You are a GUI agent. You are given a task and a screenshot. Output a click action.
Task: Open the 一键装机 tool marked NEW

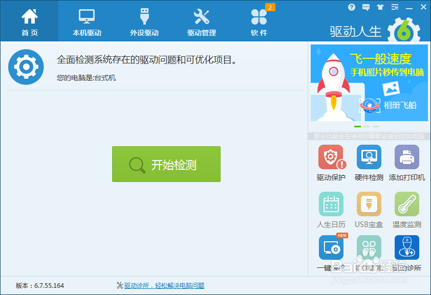click(x=331, y=247)
